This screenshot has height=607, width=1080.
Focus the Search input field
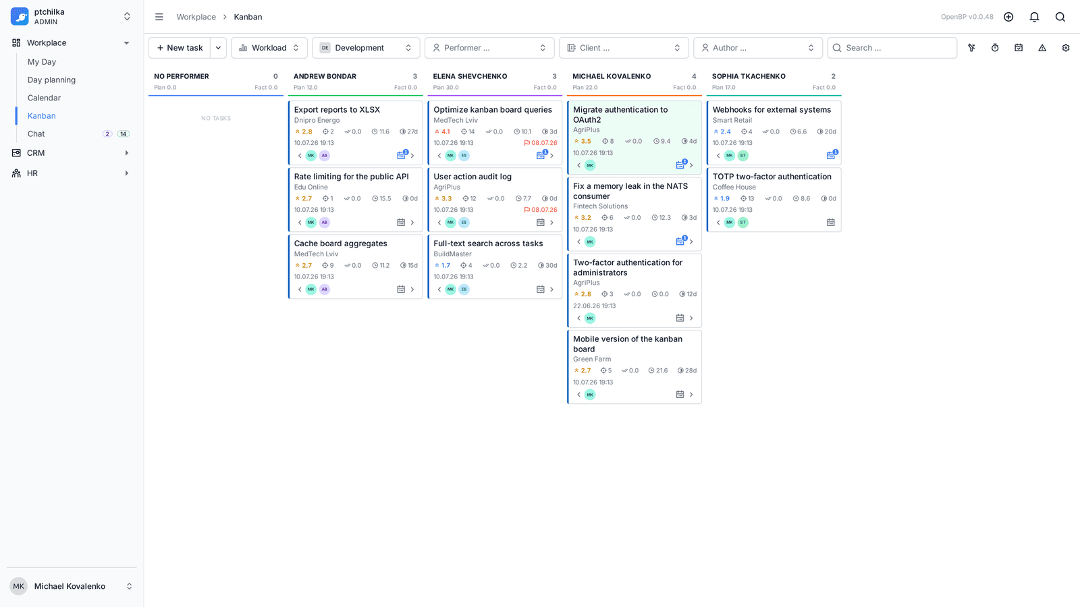892,48
